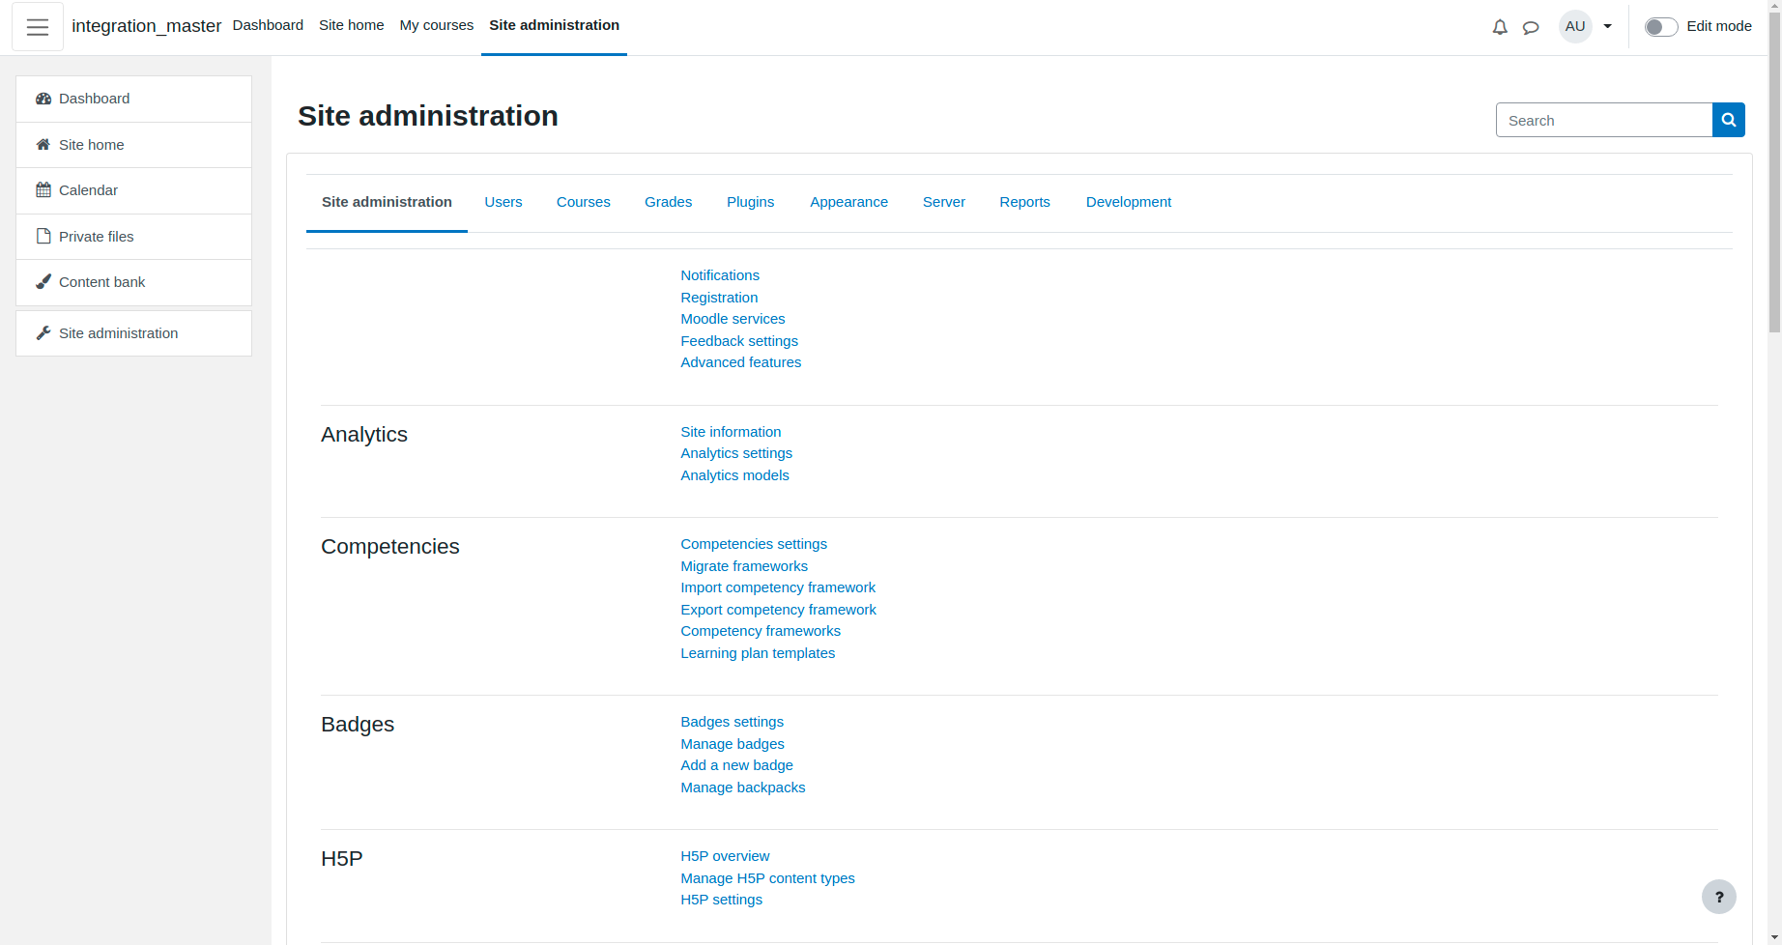Click Calendar label in the left sidebar
Viewport: 1782px width, 945px height.
(88, 190)
